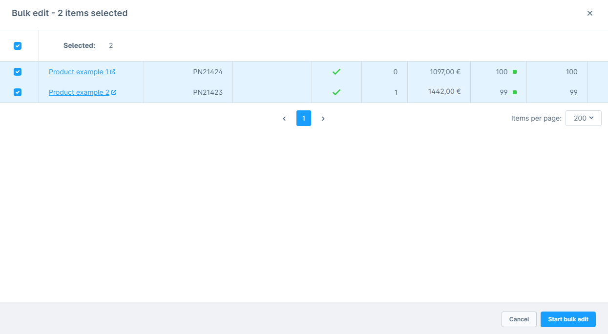Image resolution: width=608 pixels, height=334 pixels.
Task: Click external link icon beside Product example 2
Action: [114, 92]
